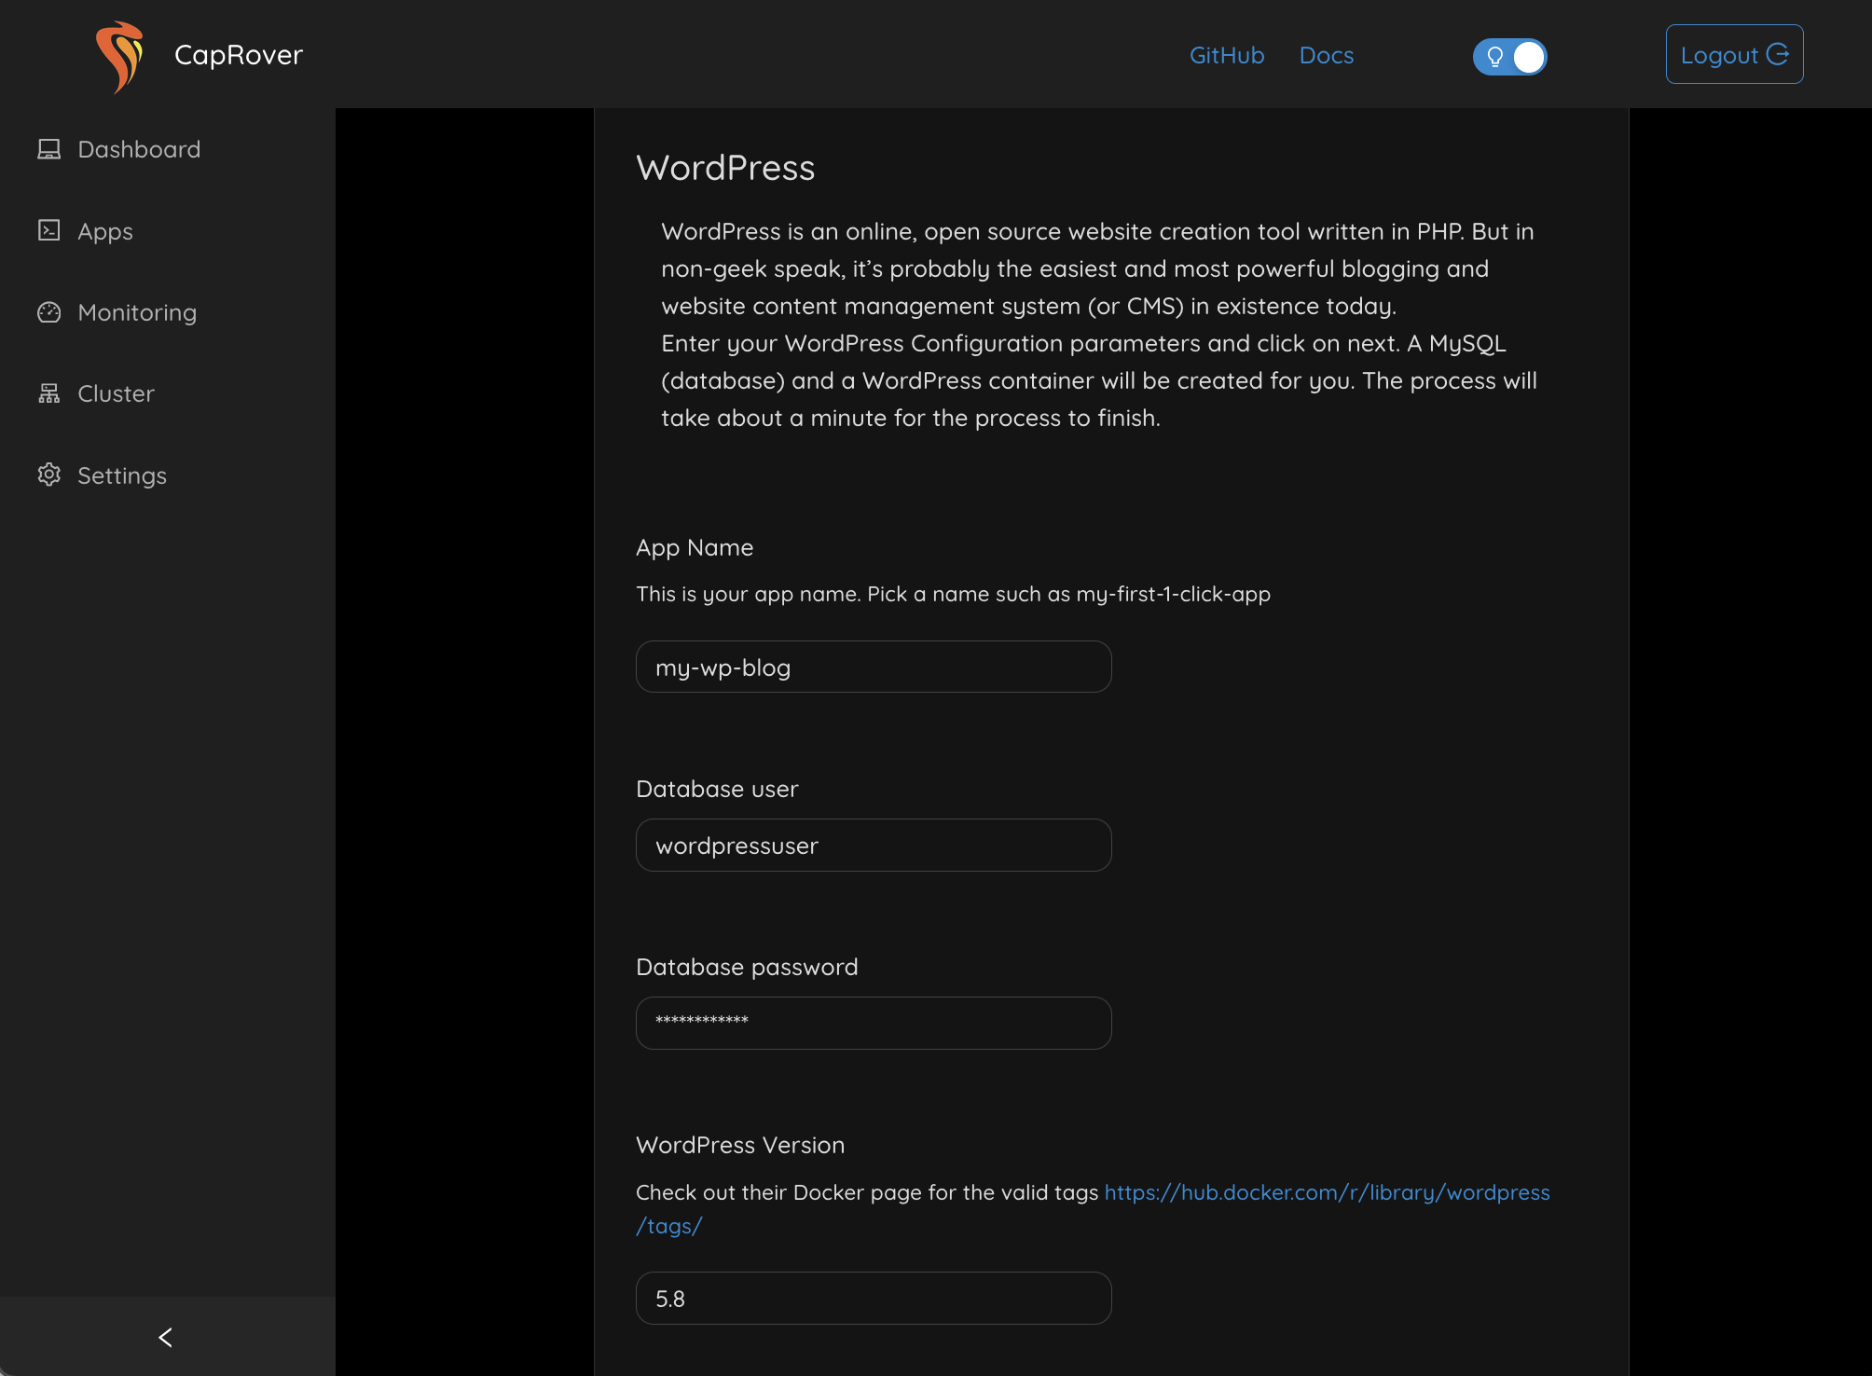This screenshot has width=1872, height=1376.
Task: Select the Dashboard sidebar icon
Action: (49, 148)
